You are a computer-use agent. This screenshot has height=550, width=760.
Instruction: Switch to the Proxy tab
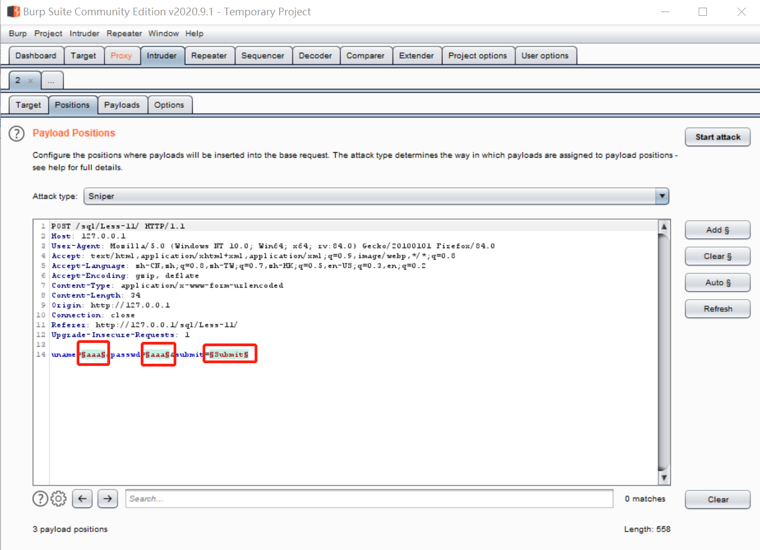(x=121, y=55)
